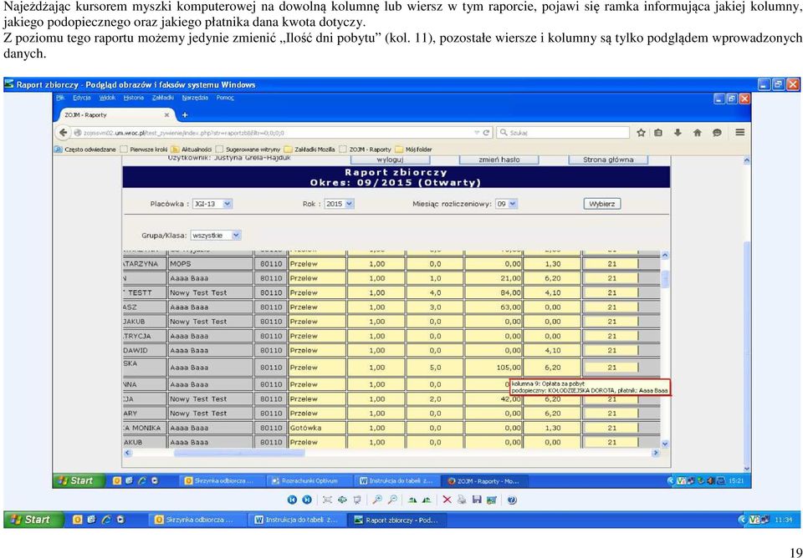Click the zoom out magnifier icon
Screen dimensions: 803x558
tap(391, 500)
